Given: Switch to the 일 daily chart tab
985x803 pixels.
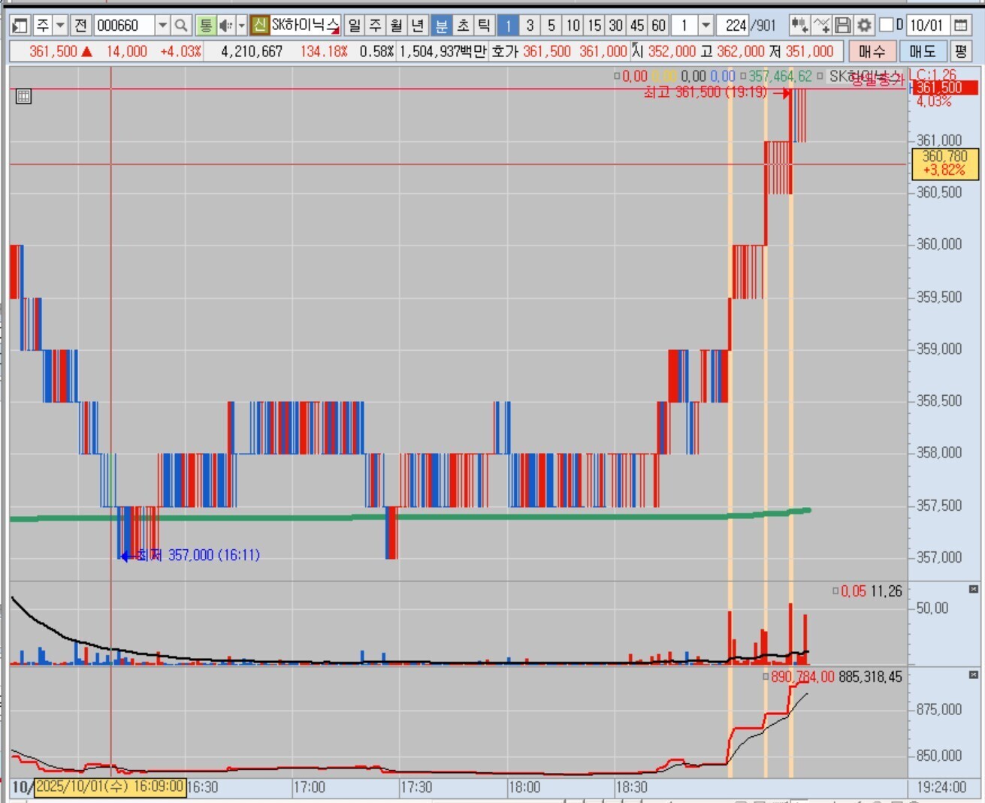Looking at the screenshot, I should (x=355, y=26).
